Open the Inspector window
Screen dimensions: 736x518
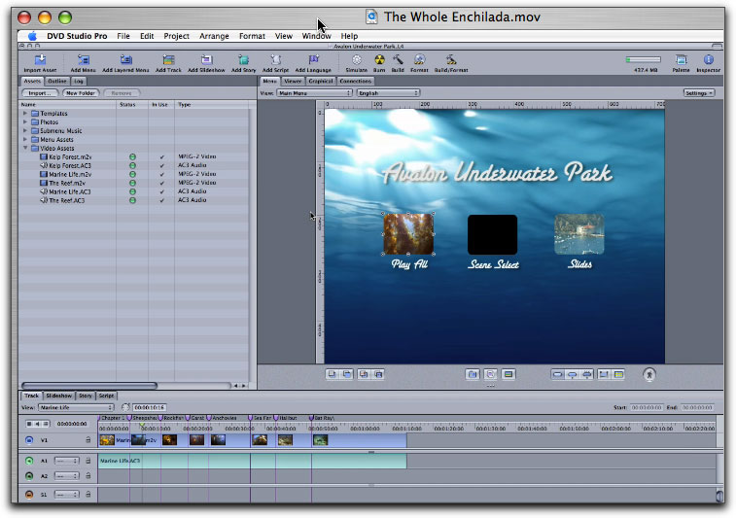(x=708, y=60)
